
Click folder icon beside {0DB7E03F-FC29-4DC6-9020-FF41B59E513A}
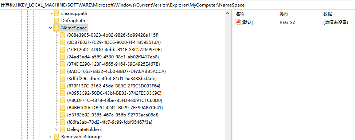(x=62, y=42)
